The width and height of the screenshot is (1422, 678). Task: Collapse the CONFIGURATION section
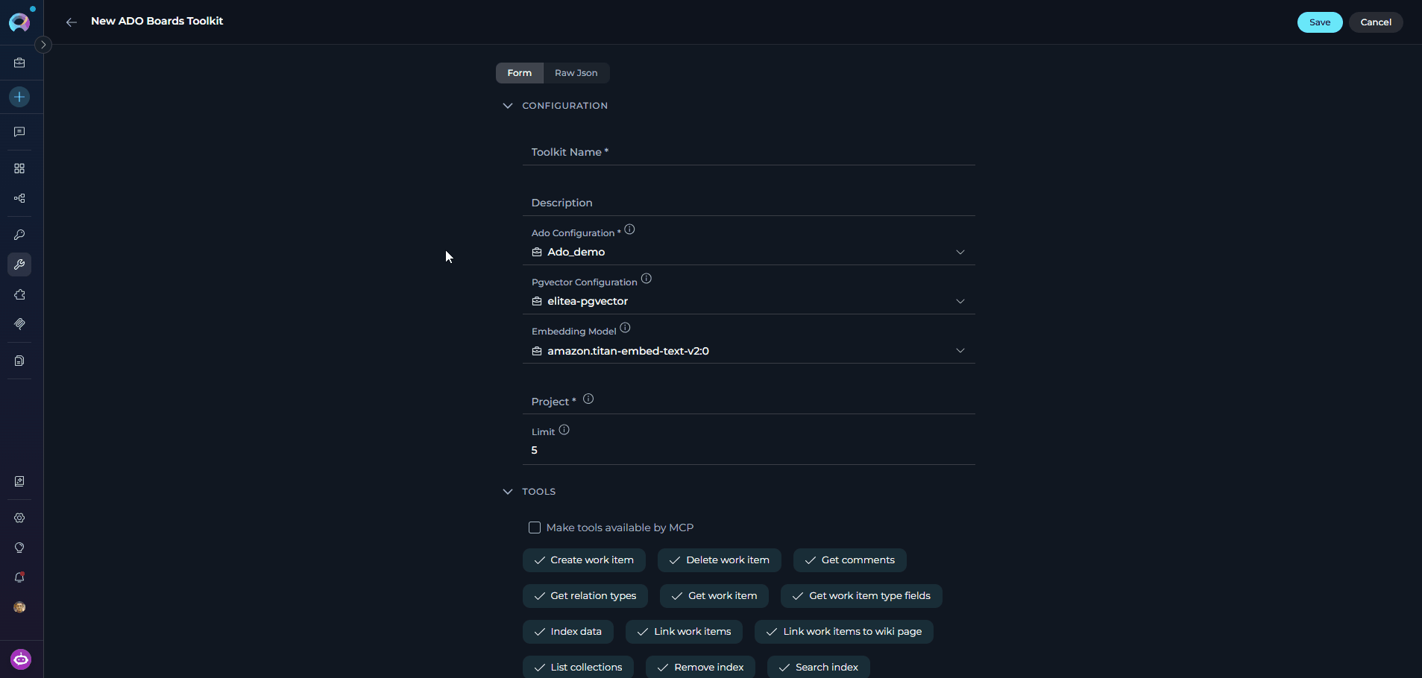[508, 106]
